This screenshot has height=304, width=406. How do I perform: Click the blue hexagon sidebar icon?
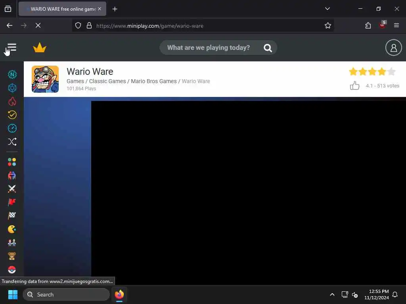(x=12, y=88)
